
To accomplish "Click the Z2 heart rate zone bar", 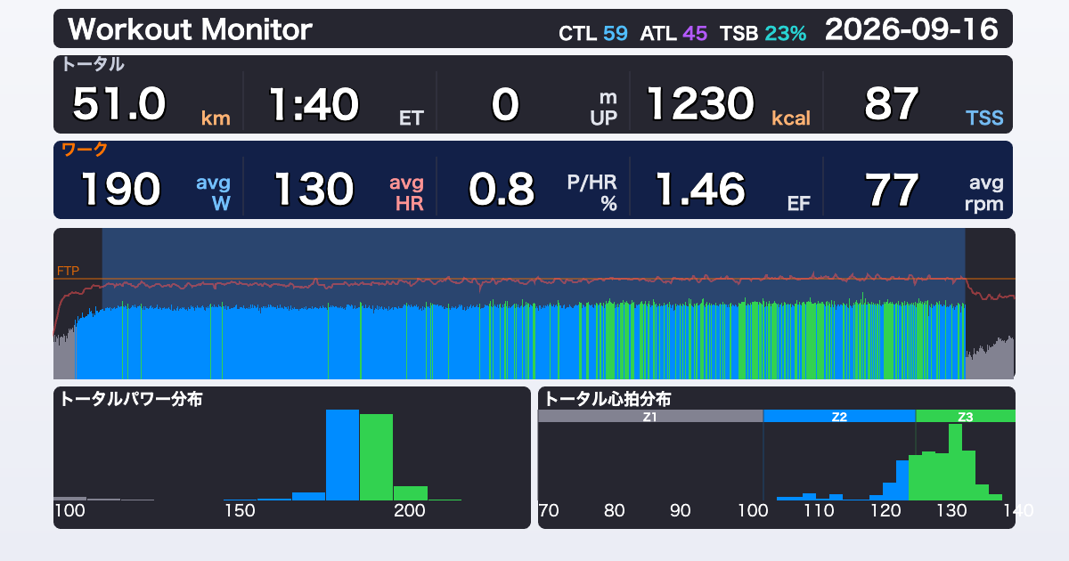I will pos(839,416).
